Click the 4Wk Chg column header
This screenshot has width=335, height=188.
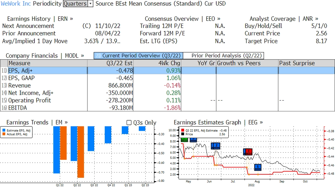[157, 63]
